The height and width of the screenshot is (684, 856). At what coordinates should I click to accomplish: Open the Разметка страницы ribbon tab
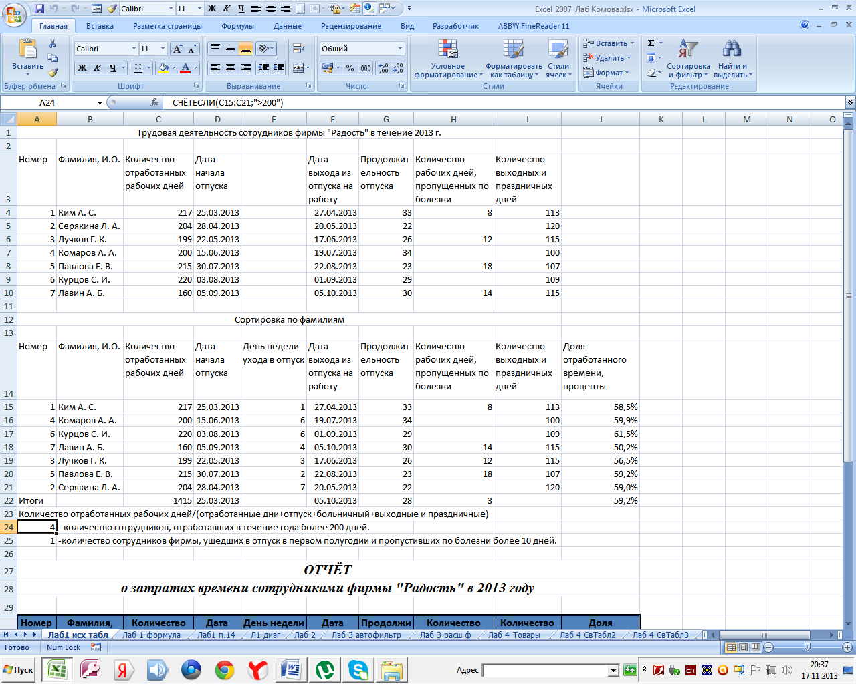pos(167,26)
